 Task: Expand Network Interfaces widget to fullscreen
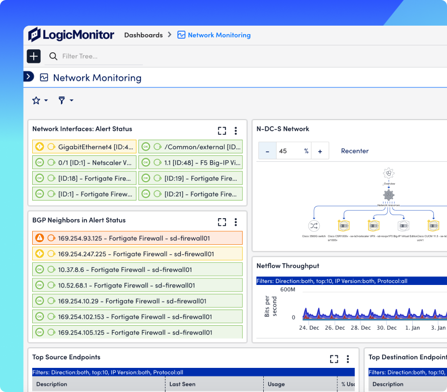click(222, 131)
